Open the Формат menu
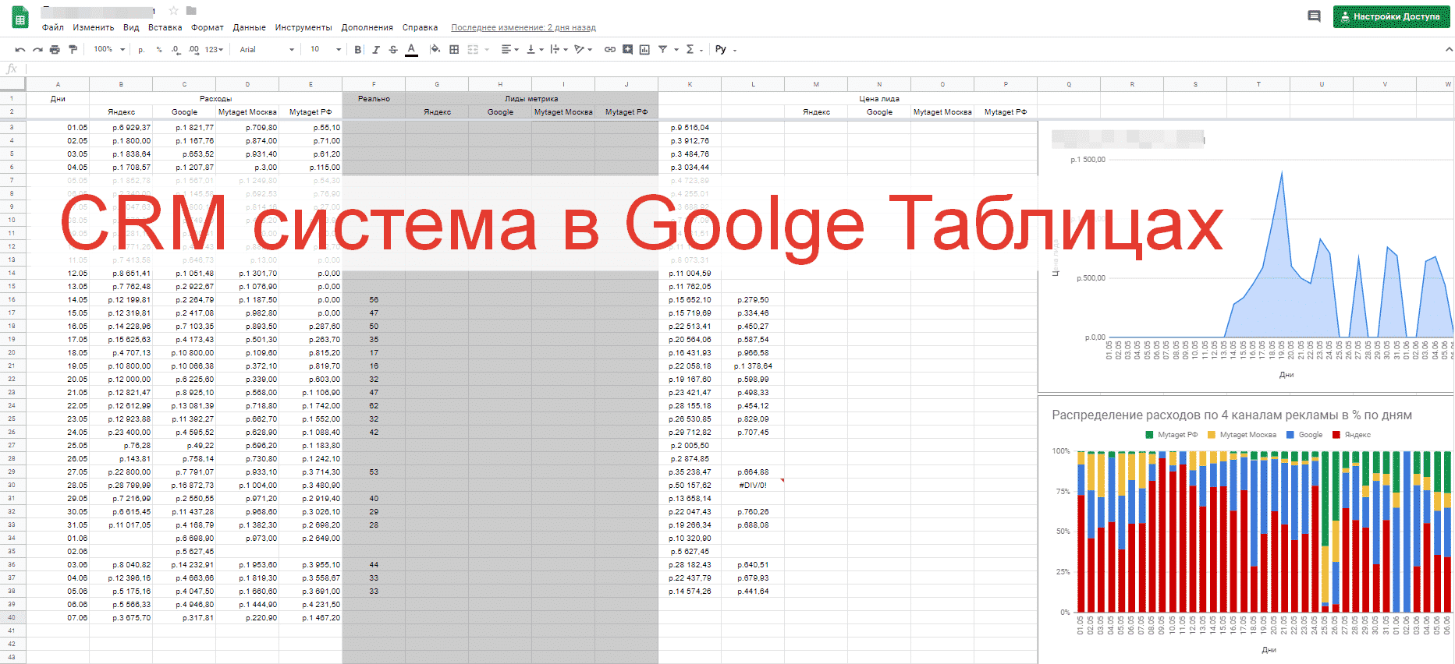This screenshot has height=664, width=1455. 208,27
